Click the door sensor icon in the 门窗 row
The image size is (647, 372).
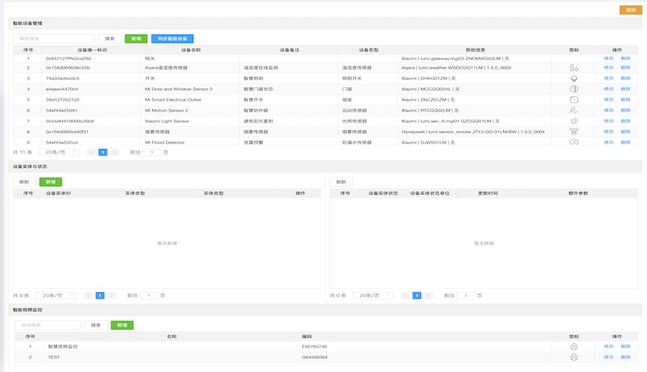tap(573, 89)
